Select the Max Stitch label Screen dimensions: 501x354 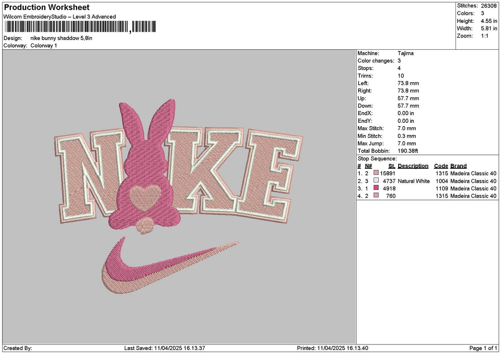371,129
